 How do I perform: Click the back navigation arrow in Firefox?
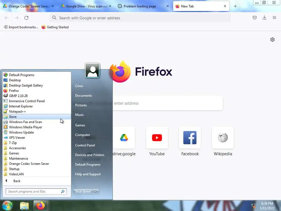(7, 18)
